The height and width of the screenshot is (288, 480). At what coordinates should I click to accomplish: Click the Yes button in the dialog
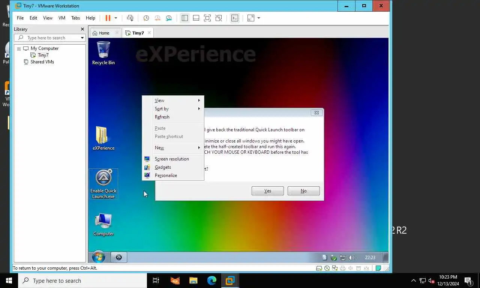click(x=268, y=191)
